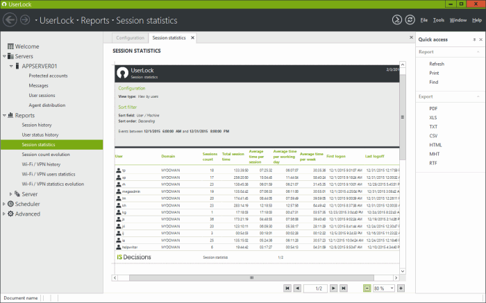Viewport: 486px width, 303px height.
Task: Open User sessions view
Action: click(x=42, y=96)
